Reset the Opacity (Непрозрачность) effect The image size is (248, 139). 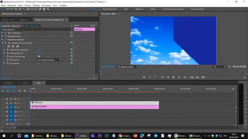[x=71, y=36]
